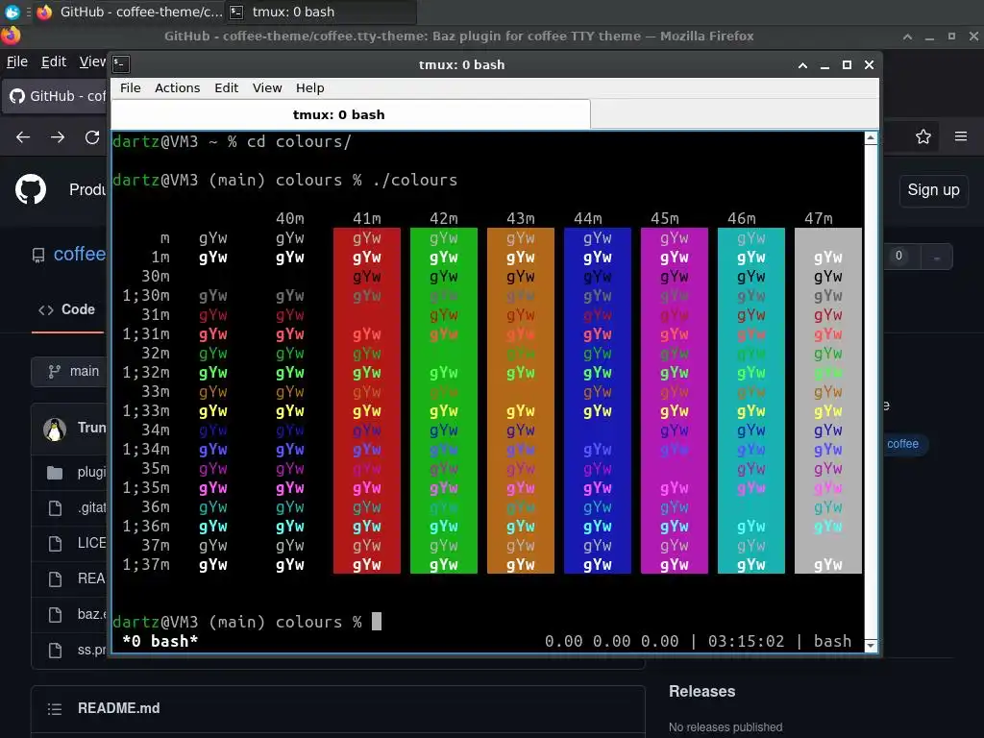Open Firefox hamburger application menu
Screen dimensions: 984x738
[x=961, y=136]
